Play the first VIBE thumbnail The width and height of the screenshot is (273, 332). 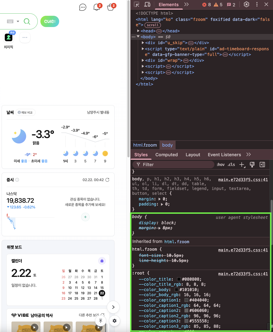35,327
